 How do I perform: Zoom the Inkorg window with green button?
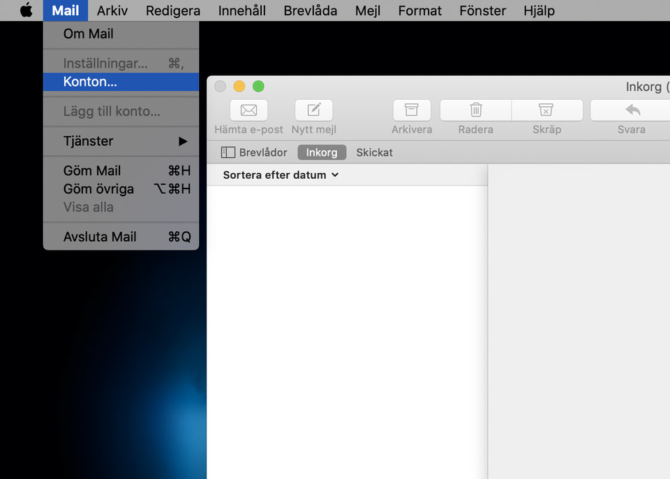258,87
